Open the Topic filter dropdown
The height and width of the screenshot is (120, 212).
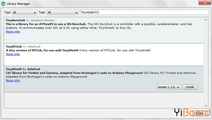[62, 12]
